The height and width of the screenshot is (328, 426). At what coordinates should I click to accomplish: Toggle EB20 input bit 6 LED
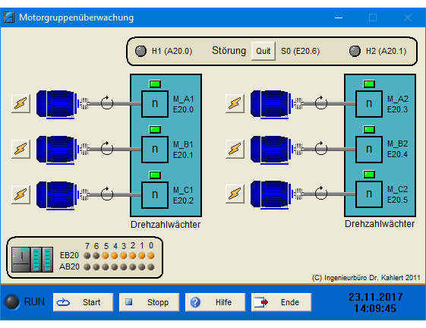[x=96, y=256]
